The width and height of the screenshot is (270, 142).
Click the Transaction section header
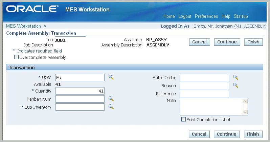pyautogui.click(x=134, y=67)
